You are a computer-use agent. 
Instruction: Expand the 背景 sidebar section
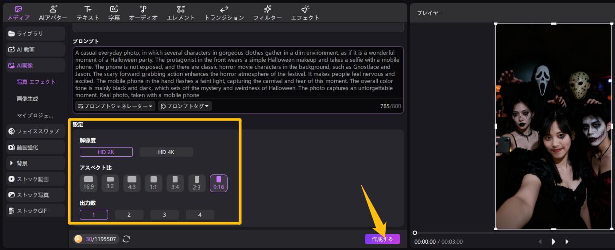click(x=36, y=163)
